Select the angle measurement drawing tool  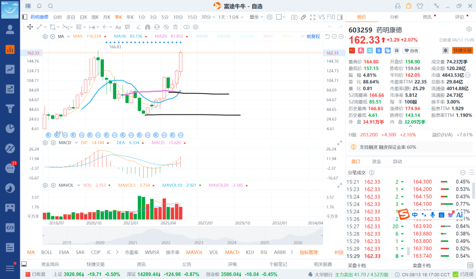click(138, 27)
